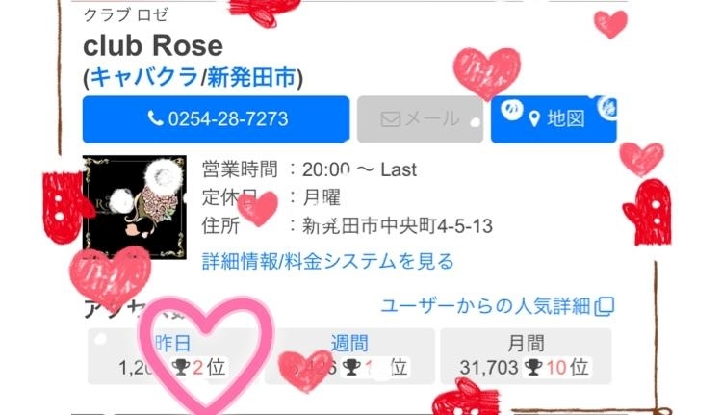
Task: Call the phone number 0254-28-7273
Action: tap(216, 119)
